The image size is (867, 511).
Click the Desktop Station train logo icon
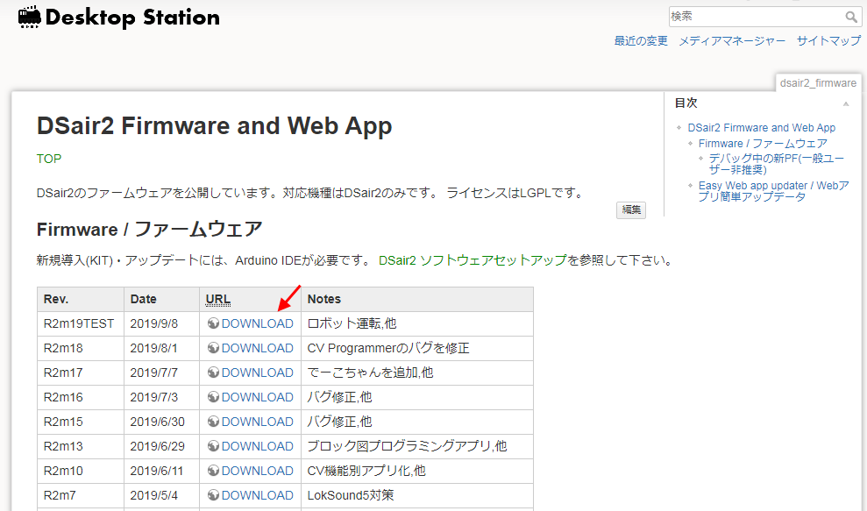[29, 18]
